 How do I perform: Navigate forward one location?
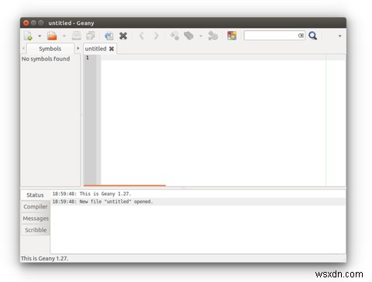click(x=156, y=36)
